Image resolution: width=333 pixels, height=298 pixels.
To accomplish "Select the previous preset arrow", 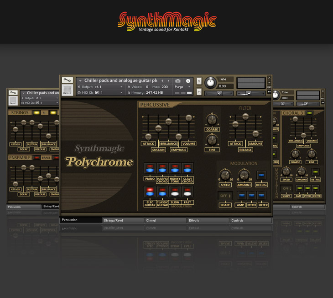I will 162,81.
